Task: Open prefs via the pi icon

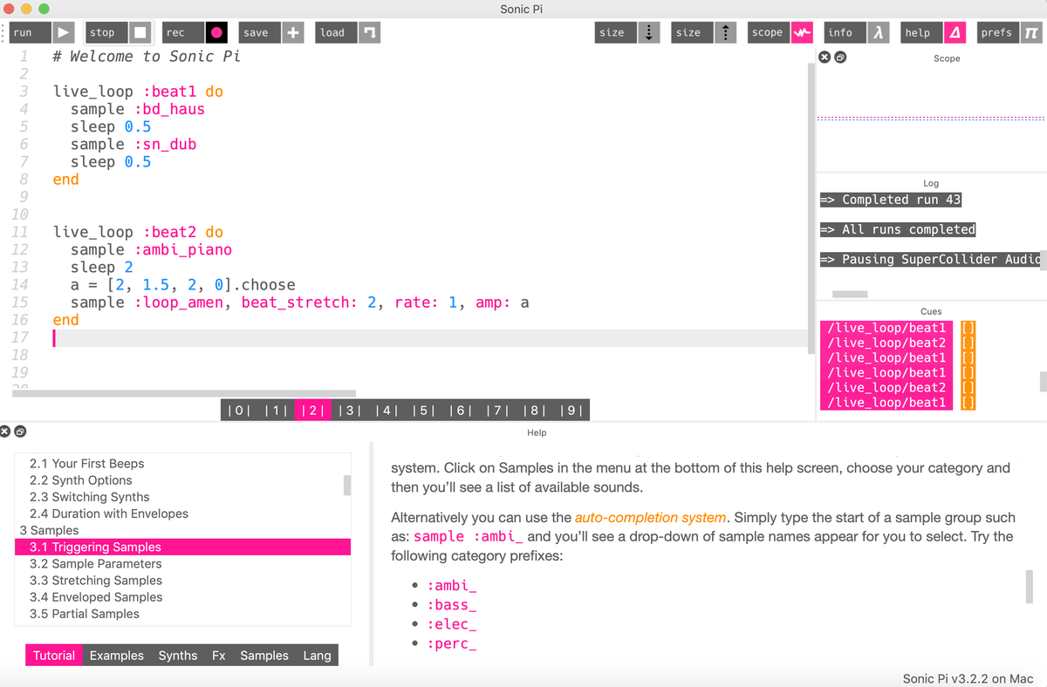Action: point(1031,33)
